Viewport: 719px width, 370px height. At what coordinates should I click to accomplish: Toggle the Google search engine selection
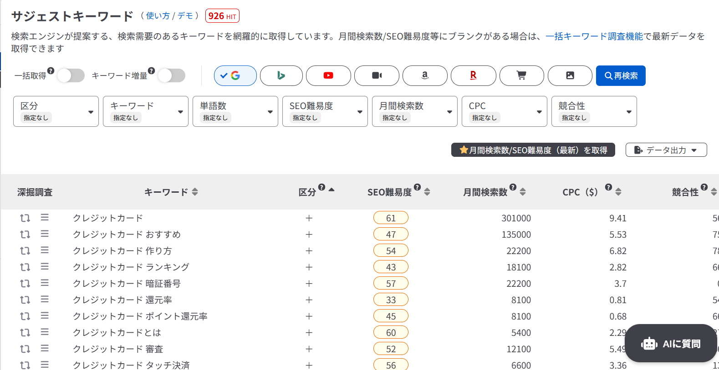click(x=235, y=75)
